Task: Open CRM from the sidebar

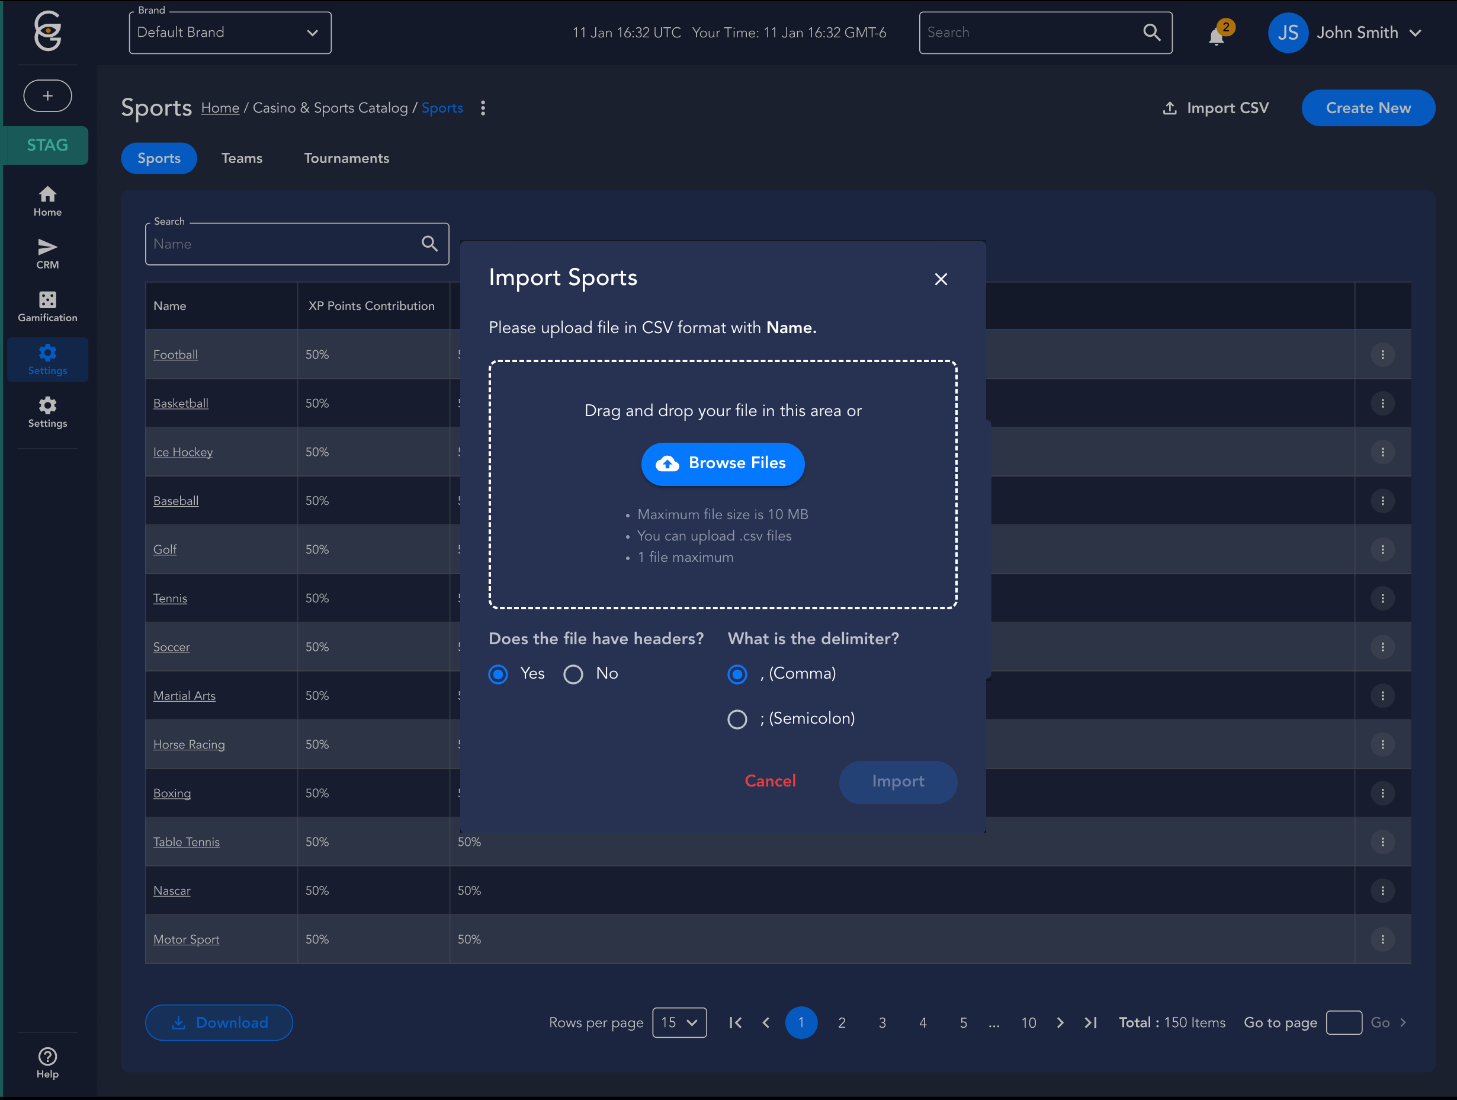Action: (x=47, y=253)
